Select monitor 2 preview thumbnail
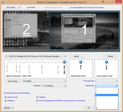This screenshot has width=123, height=112. pyautogui.click(x=26, y=30)
